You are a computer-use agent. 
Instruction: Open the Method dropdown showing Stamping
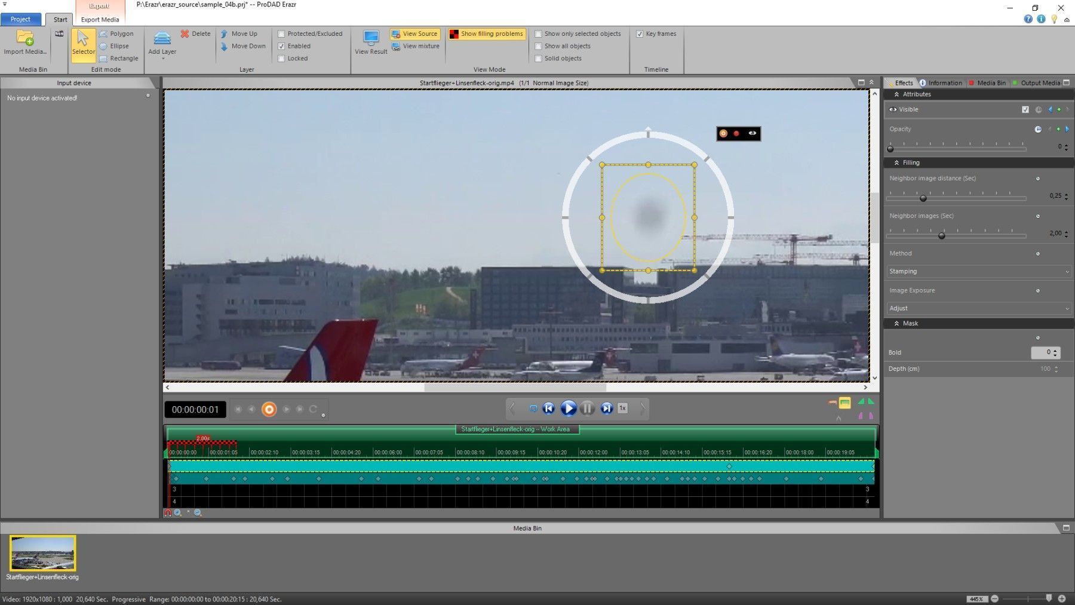978,271
